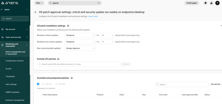The image size is (222, 104).
Task: Collapse the OS patch installation settings section
Action: point(221,26)
